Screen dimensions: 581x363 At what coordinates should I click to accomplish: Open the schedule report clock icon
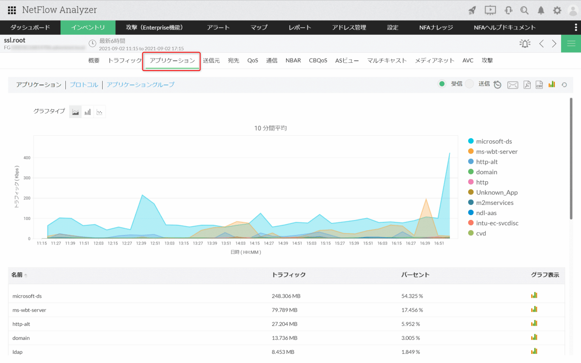tap(497, 85)
